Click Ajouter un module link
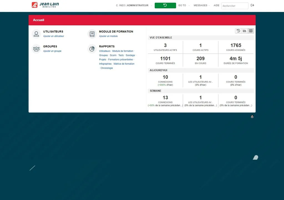 [x=108, y=36]
